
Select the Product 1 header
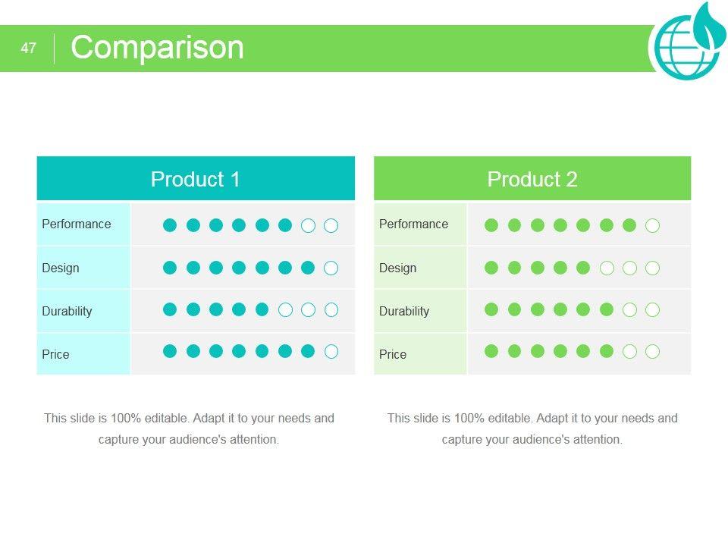tap(196, 179)
